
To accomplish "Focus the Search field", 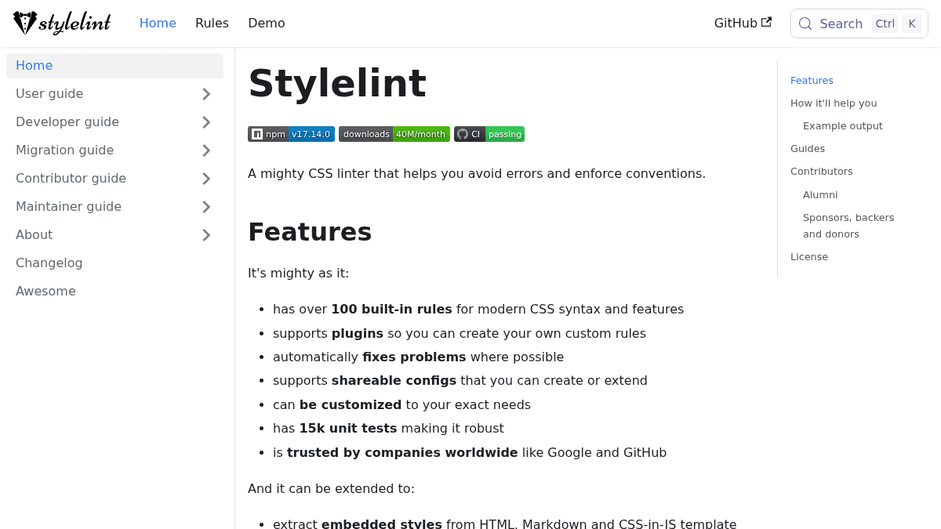I will click(x=859, y=24).
